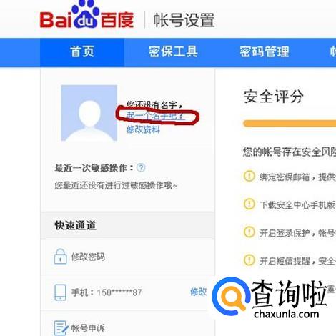336x336 pixels.
Task: Click the 绑定密保邮箱 security suggestion
Action: pyautogui.click(x=298, y=177)
